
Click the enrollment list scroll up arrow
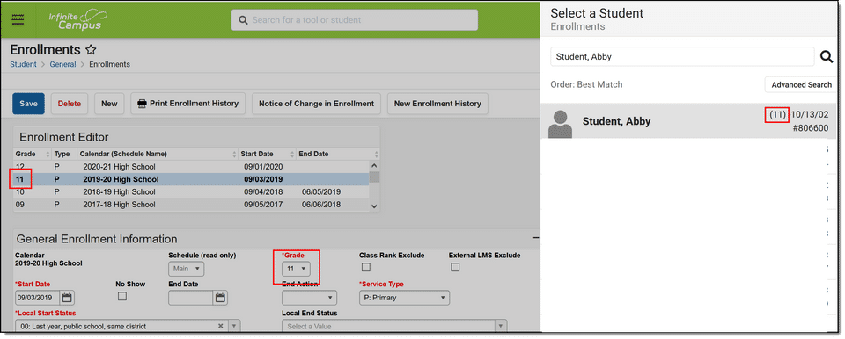click(x=375, y=166)
